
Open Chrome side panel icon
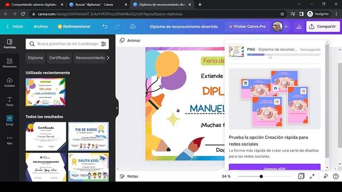(301, 14)
